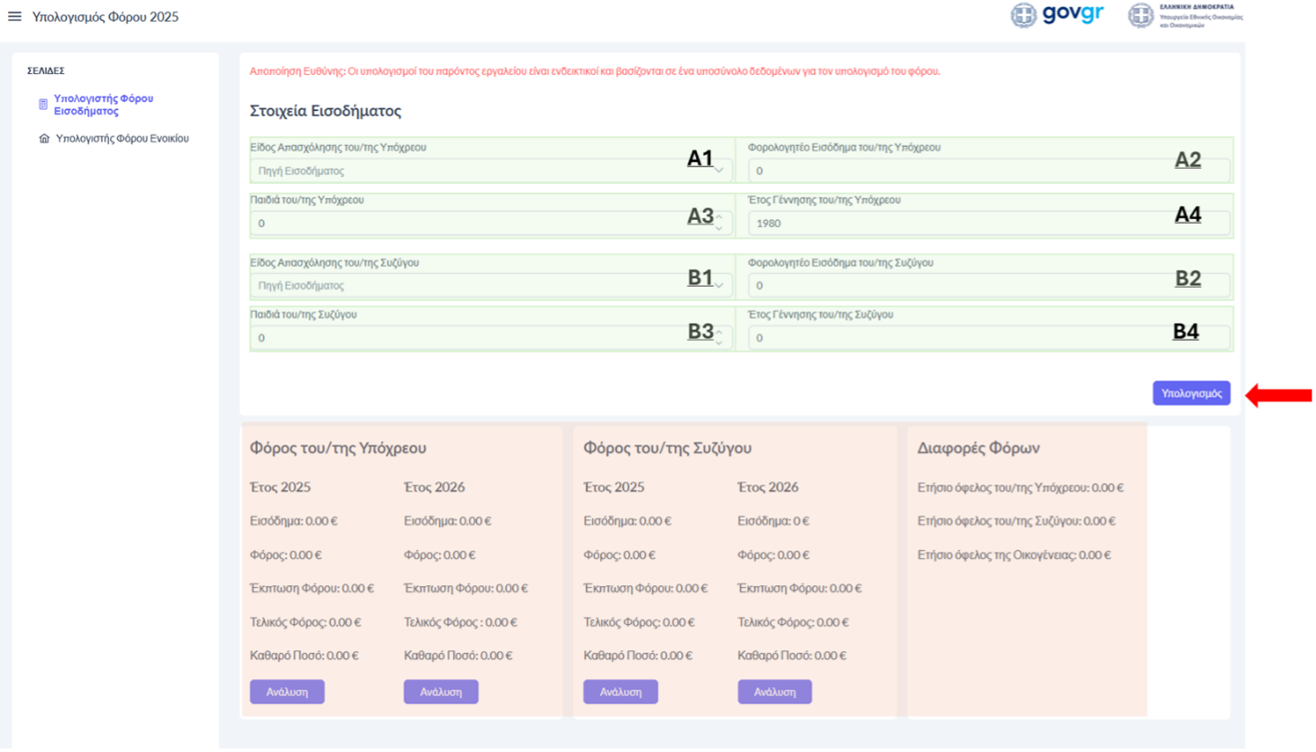
Task: Focus spouse's birth year field
Action: [x=955, y=338]
